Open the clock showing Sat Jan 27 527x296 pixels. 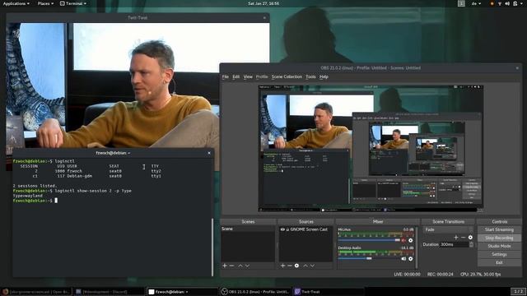click(x=263, y=3)
